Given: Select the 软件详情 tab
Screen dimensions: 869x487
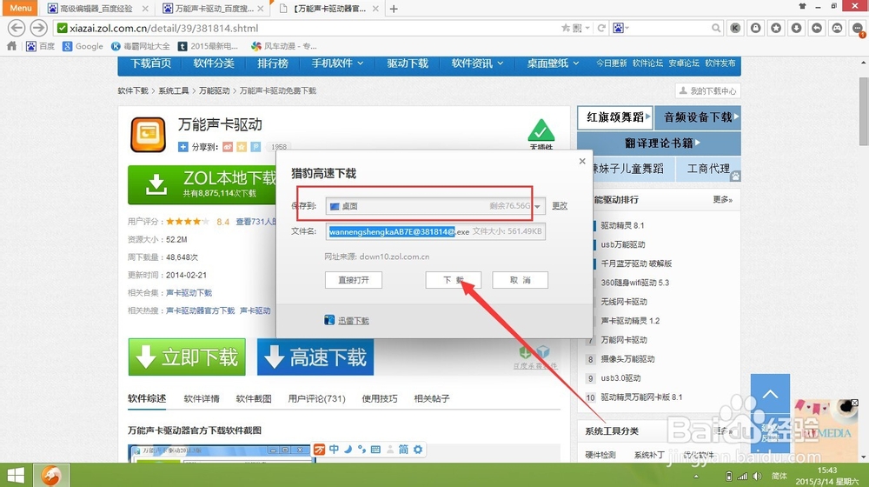Looking at the screenshot, I should (x=202, y=399).
